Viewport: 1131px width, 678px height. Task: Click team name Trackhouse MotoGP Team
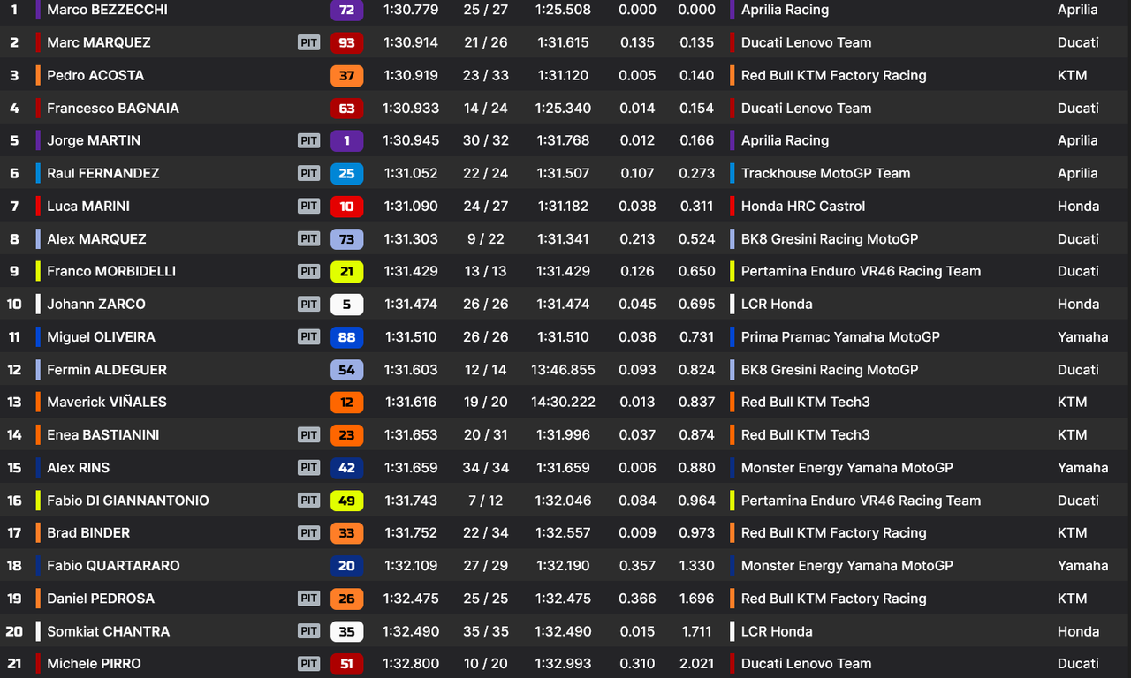click(x=825, y=173)
